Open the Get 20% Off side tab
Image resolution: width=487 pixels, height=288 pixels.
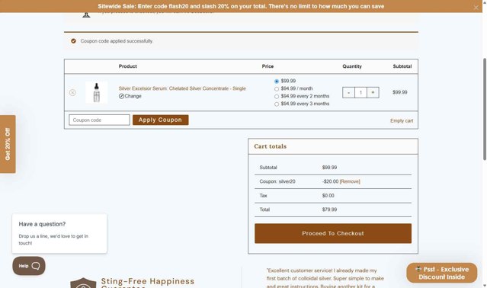8,144
